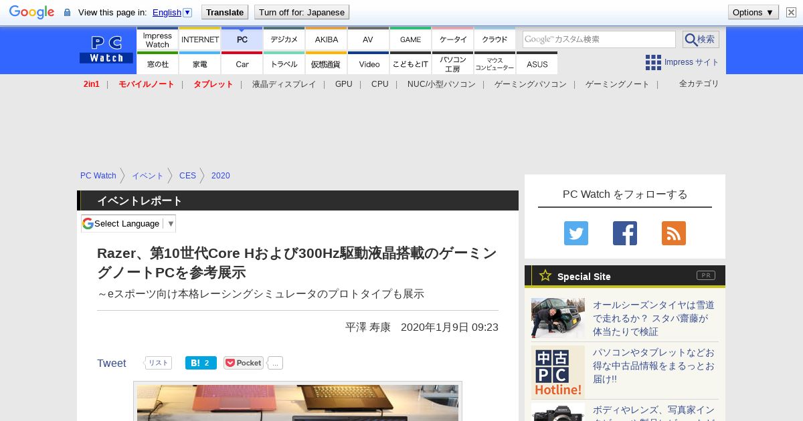Click the PC Watch breadcrumb
The height and width of the screenshot is (421, 803).
tap(98, 176)
